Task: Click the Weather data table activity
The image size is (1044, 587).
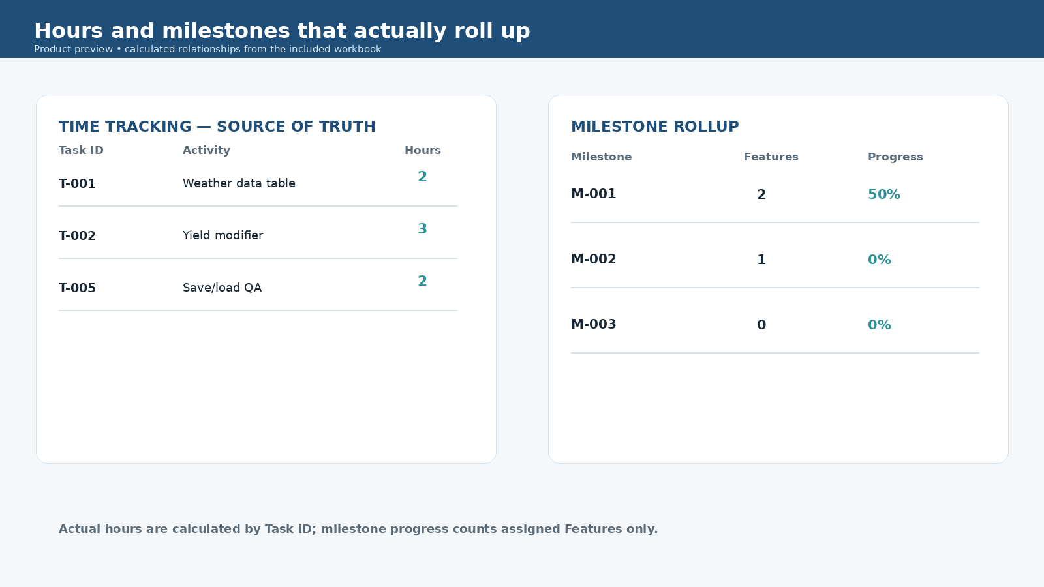Action: (x=239, y=183)
